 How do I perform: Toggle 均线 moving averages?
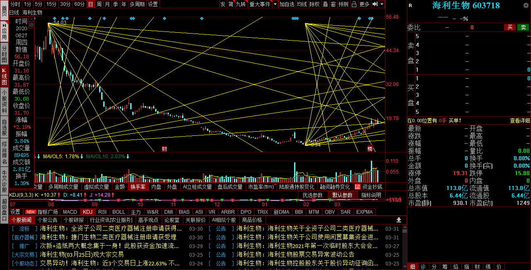[302, 4]
